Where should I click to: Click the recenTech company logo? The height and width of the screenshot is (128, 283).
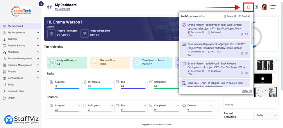(x=21, y=11)
